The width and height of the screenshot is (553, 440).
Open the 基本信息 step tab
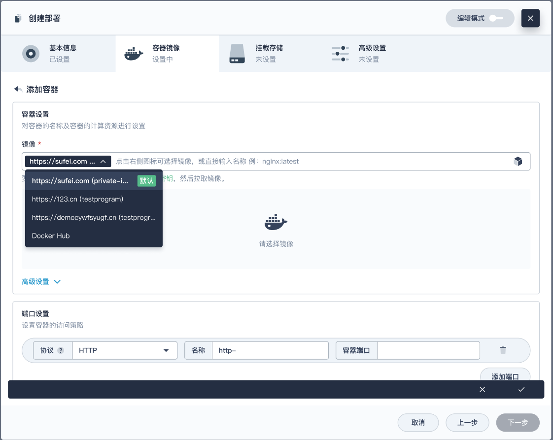58,54
